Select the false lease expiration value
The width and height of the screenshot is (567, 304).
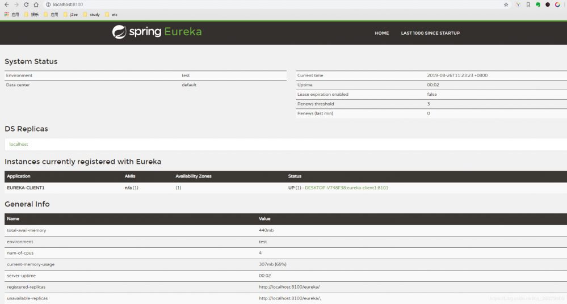432,94
